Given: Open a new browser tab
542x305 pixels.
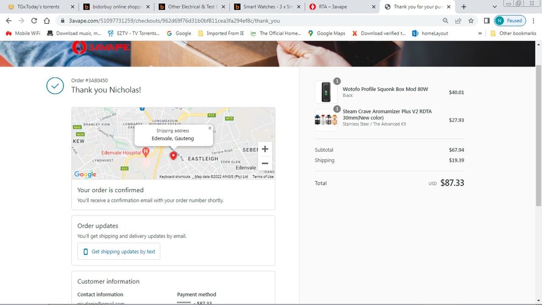Looking at the screenshot, I should [463, 7].
